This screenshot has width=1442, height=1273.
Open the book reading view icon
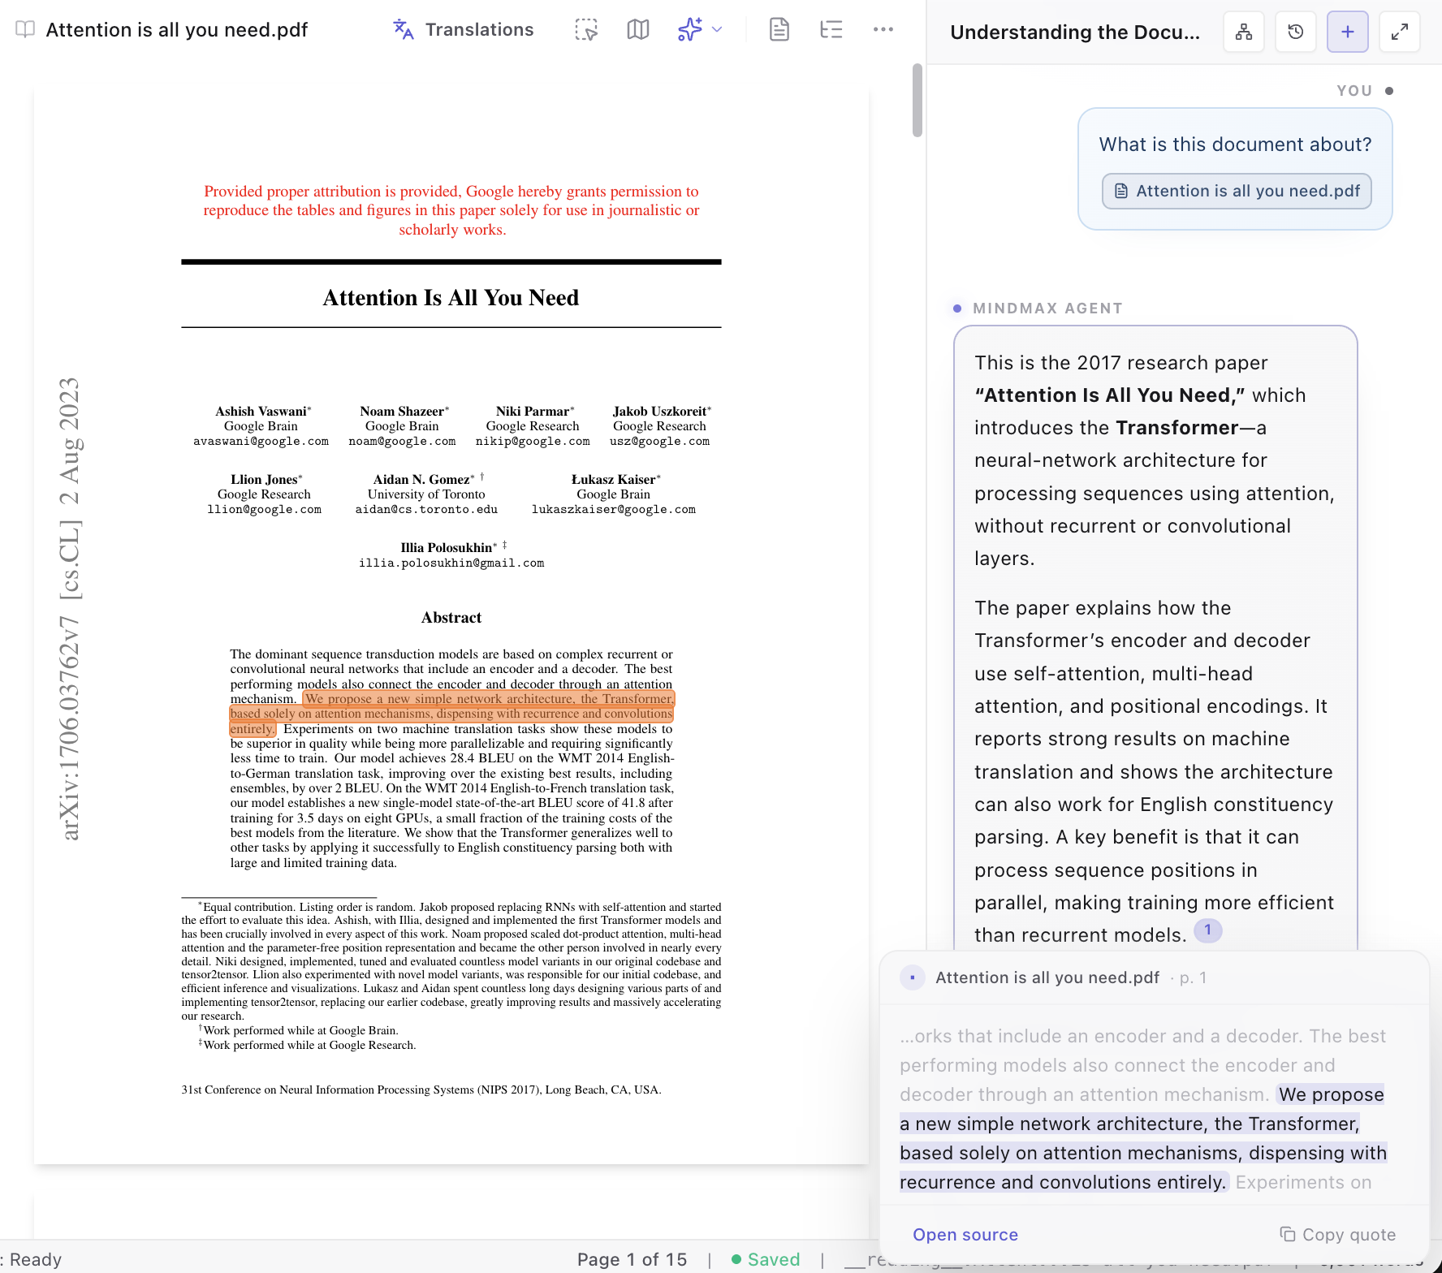[638, 30]
